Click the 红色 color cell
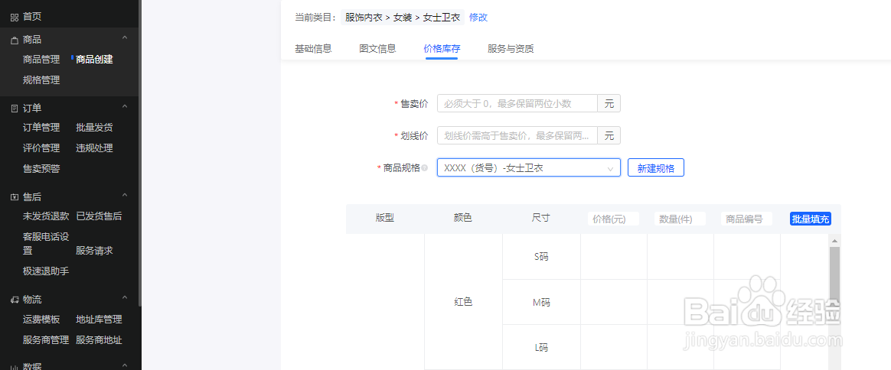 coord(463,303)
